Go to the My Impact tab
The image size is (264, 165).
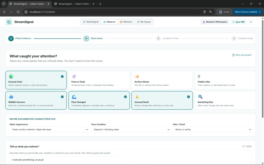144,22
